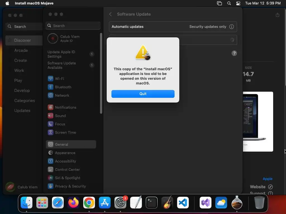Click the Automatic updates row

(173, 26)
